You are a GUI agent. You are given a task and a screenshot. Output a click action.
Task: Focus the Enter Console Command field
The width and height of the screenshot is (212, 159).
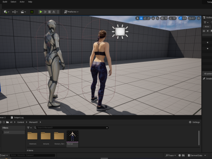click(33, 155)
